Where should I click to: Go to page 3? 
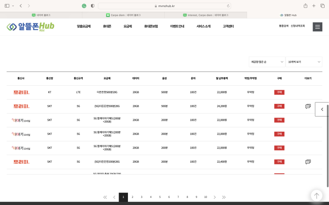[x=141, y=197]
